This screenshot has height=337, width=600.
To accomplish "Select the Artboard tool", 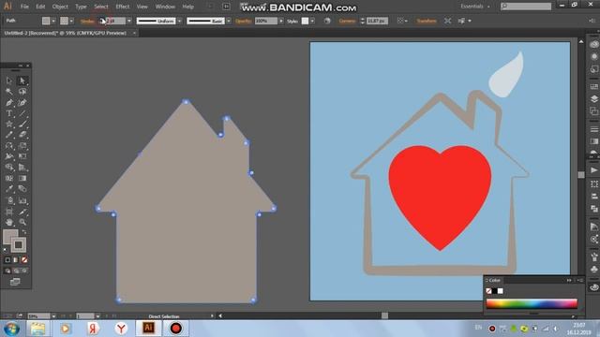I will pyautogui.click(x=9, y=212).
